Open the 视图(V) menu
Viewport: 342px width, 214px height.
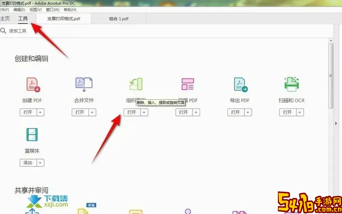36,10
